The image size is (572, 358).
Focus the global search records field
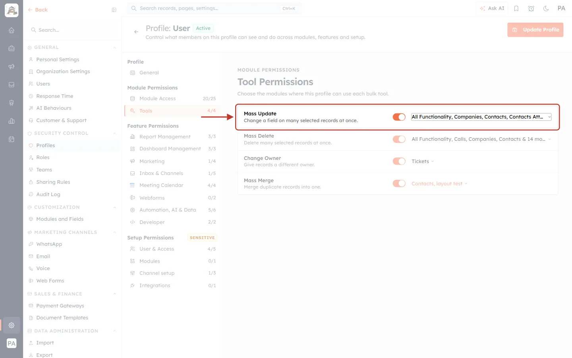[214, 8]
